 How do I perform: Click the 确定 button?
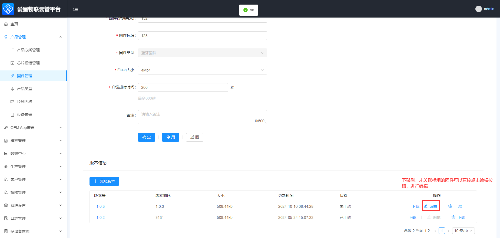[147, 137]
